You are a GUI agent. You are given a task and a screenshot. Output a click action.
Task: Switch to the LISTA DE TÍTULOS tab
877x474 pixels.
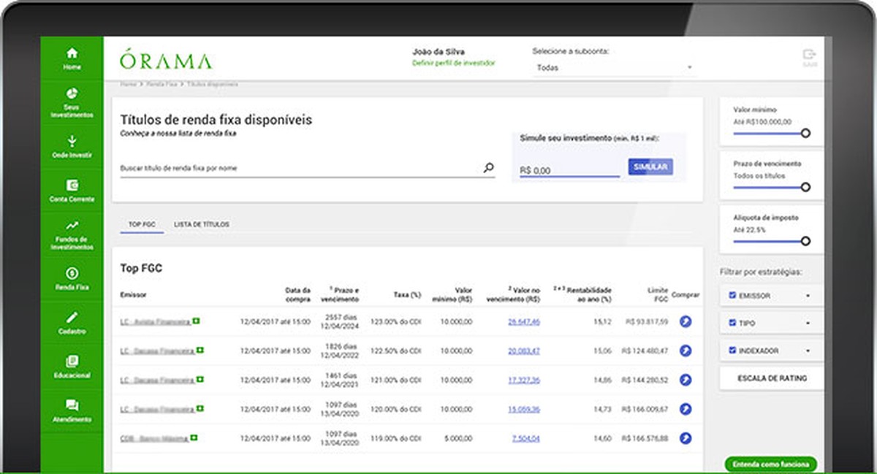[x=201, y=225]
